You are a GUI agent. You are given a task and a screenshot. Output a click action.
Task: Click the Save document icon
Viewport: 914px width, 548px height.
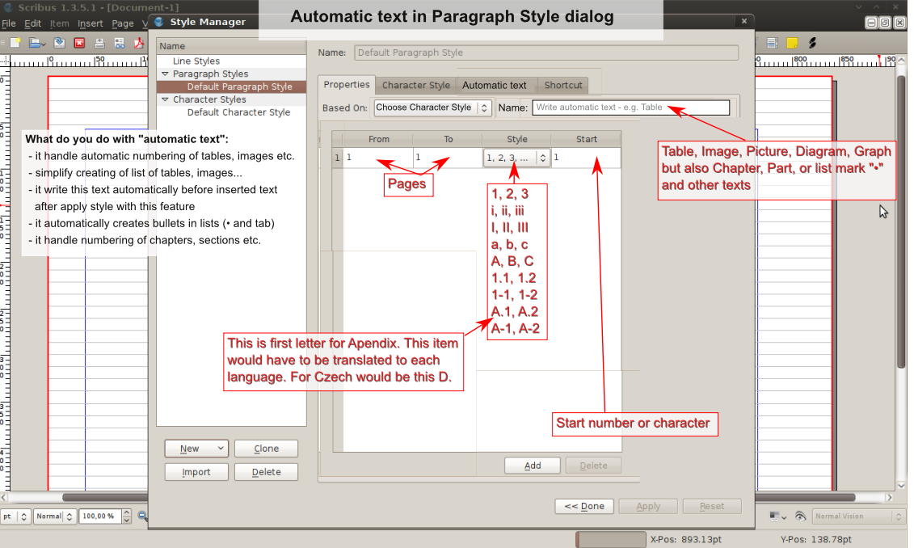click(60, 43)
